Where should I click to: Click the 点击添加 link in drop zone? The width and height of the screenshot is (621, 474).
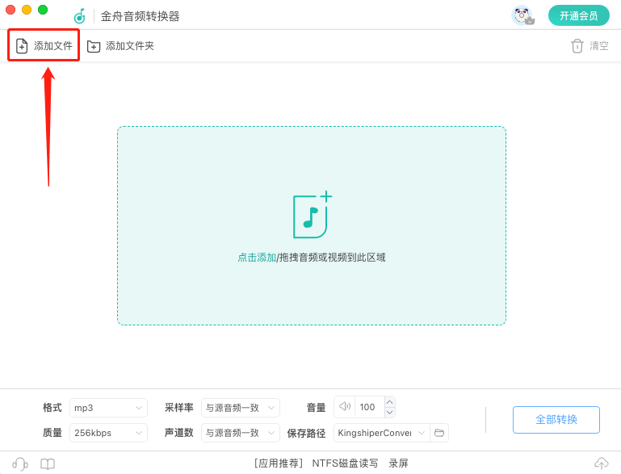pos(257,258)
